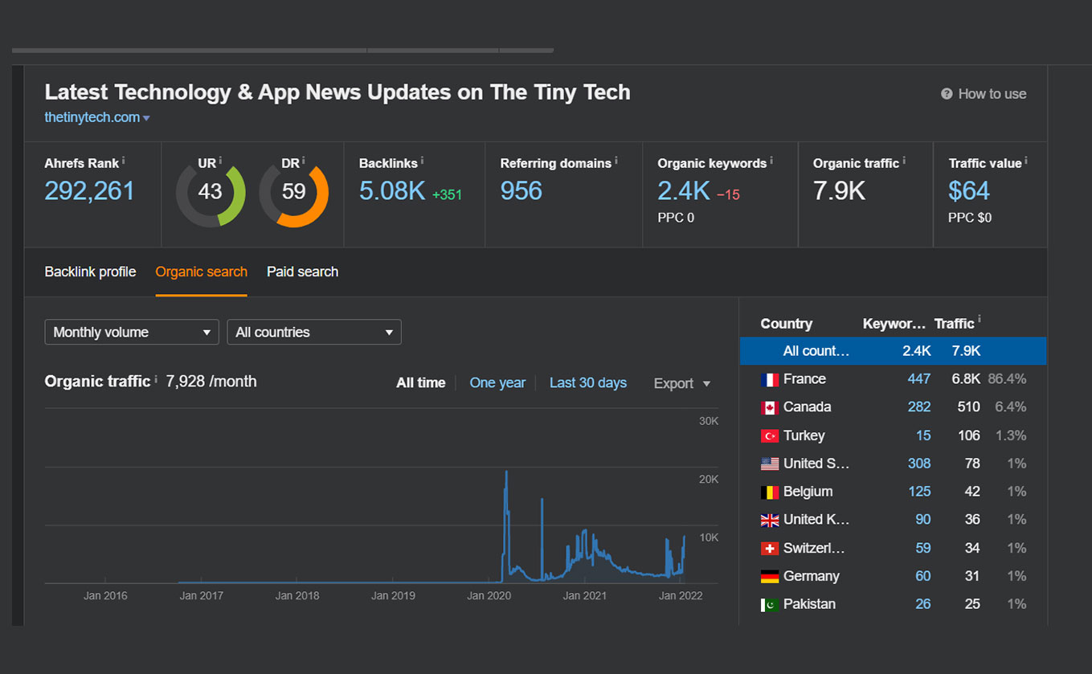Screen dimensions: 1092x674
Task: Open the How to use help icon
Action: coord(947,94)
